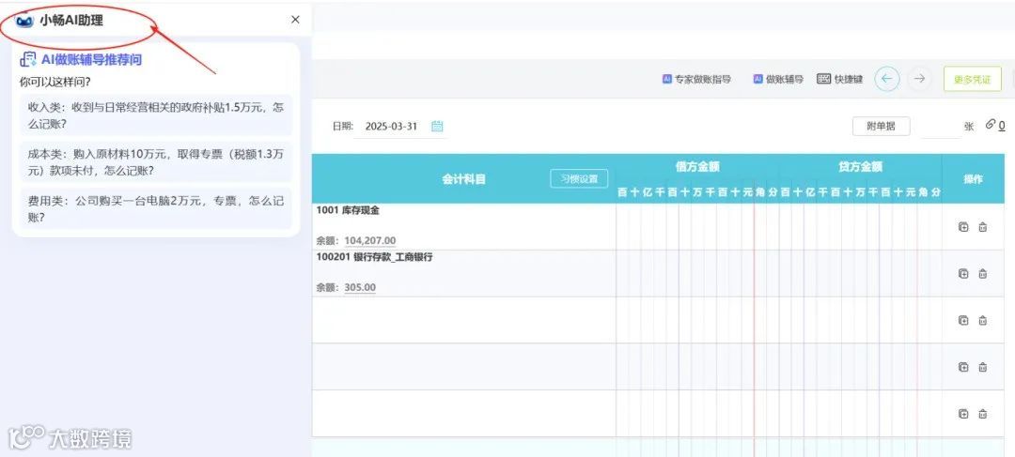
Task: Open the 做账辅导 AI tutoring tool
Action: (x=778, y=80)
